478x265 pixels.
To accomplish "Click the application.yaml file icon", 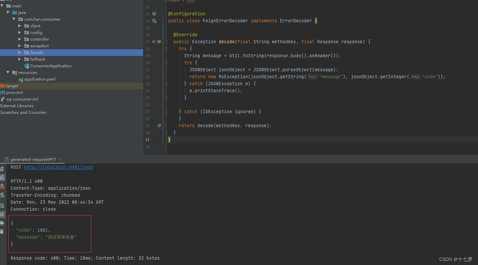I will 21,79.
